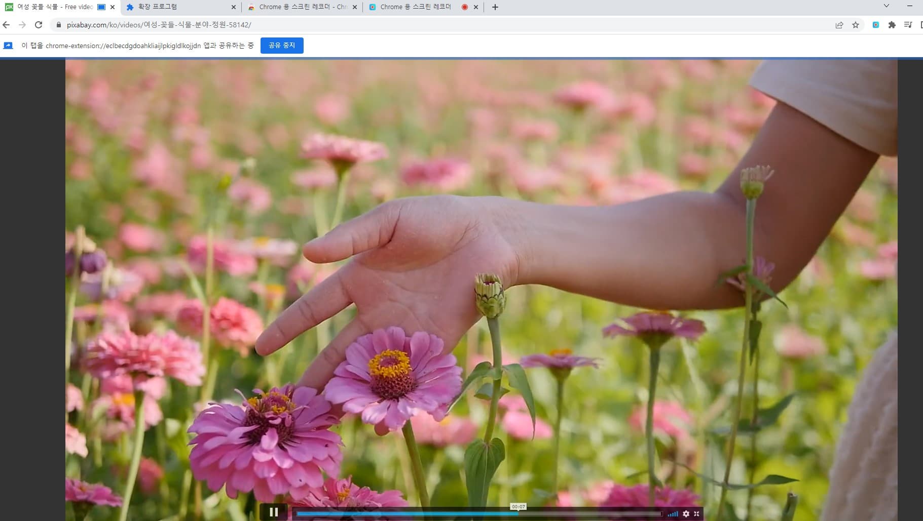The height and width of the screenshot is (521, 923).
Task: Open the share icon in the address bar
Action: click(x=840, y=24)
